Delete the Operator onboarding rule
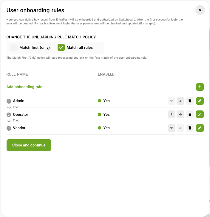The height and width of the screenshot is (217, 210). (x=189, y=114)
